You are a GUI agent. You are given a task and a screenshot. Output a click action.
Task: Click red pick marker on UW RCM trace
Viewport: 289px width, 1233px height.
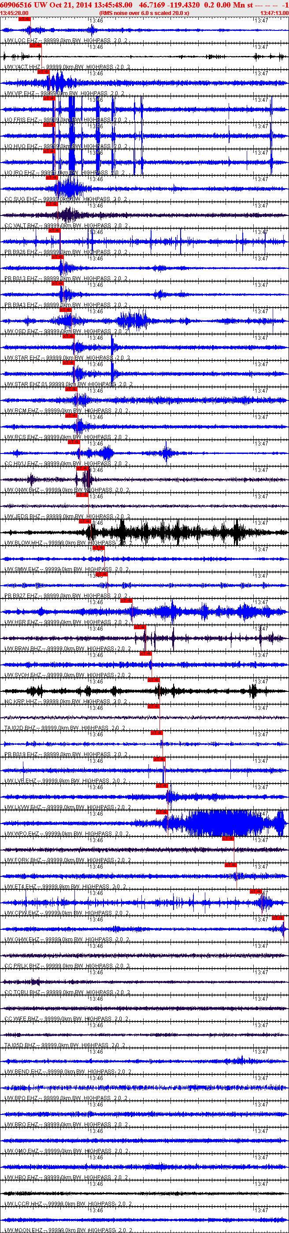coord(71,389)
